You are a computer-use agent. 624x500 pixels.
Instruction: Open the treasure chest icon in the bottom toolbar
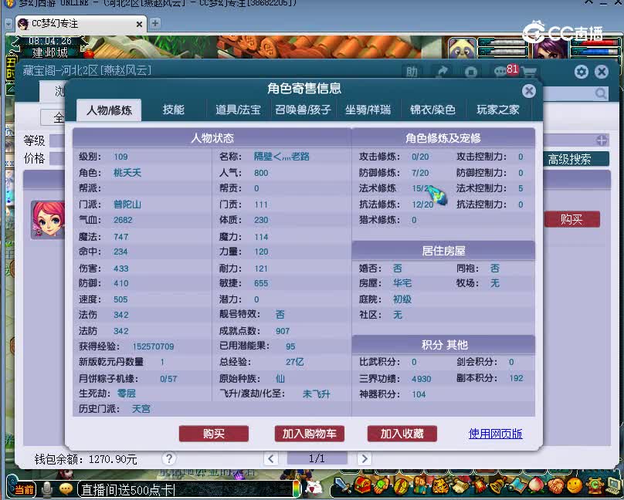tap(362, 485)
